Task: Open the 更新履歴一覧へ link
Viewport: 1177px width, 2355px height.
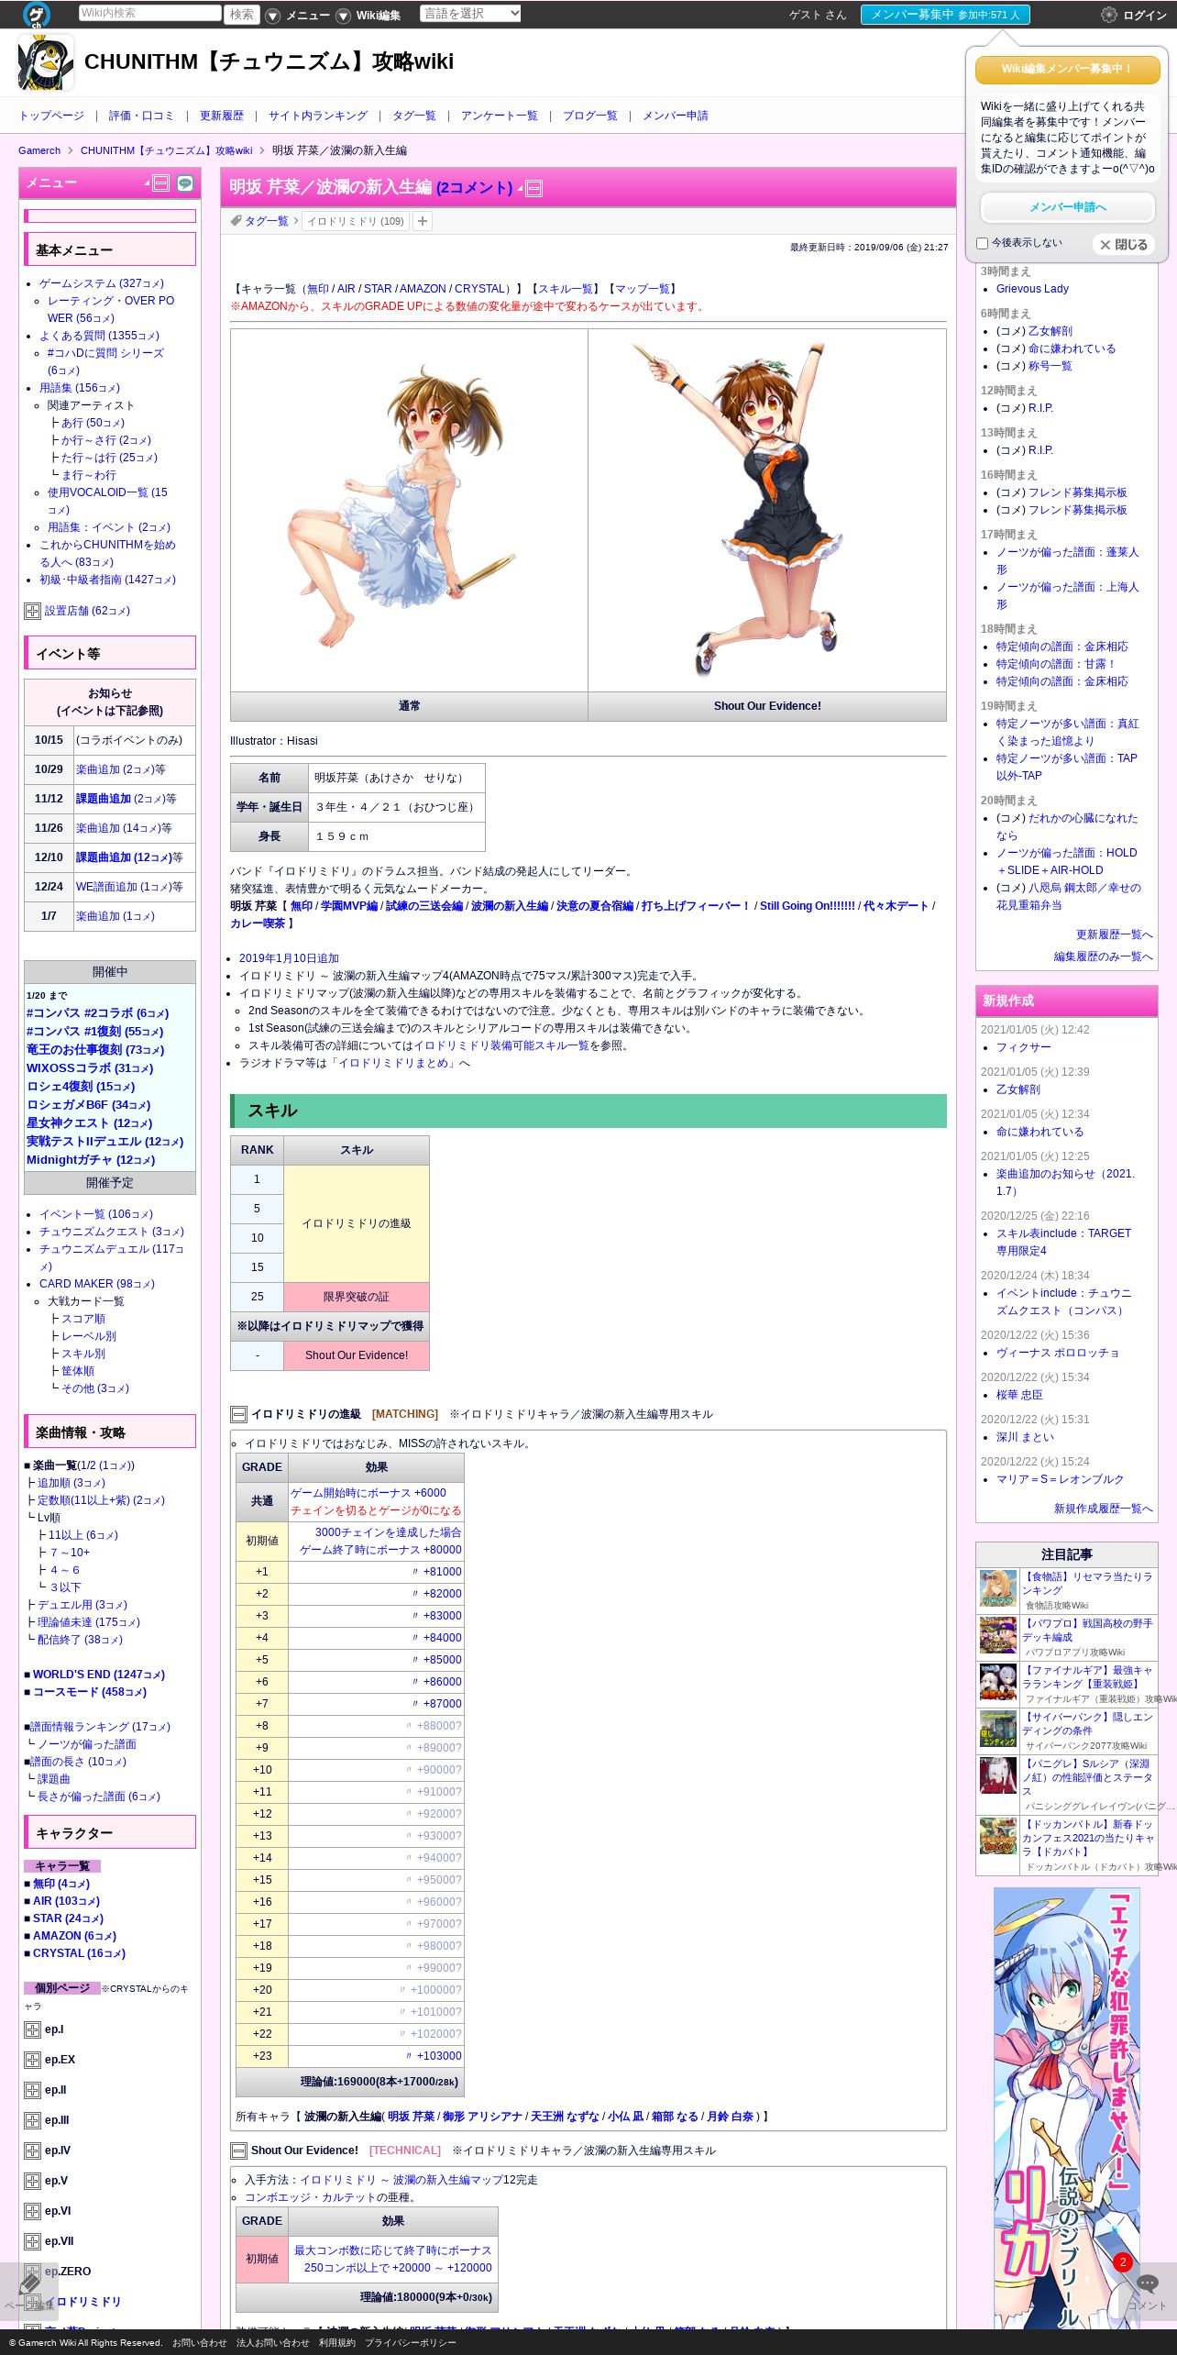Action: [1114, 934]
